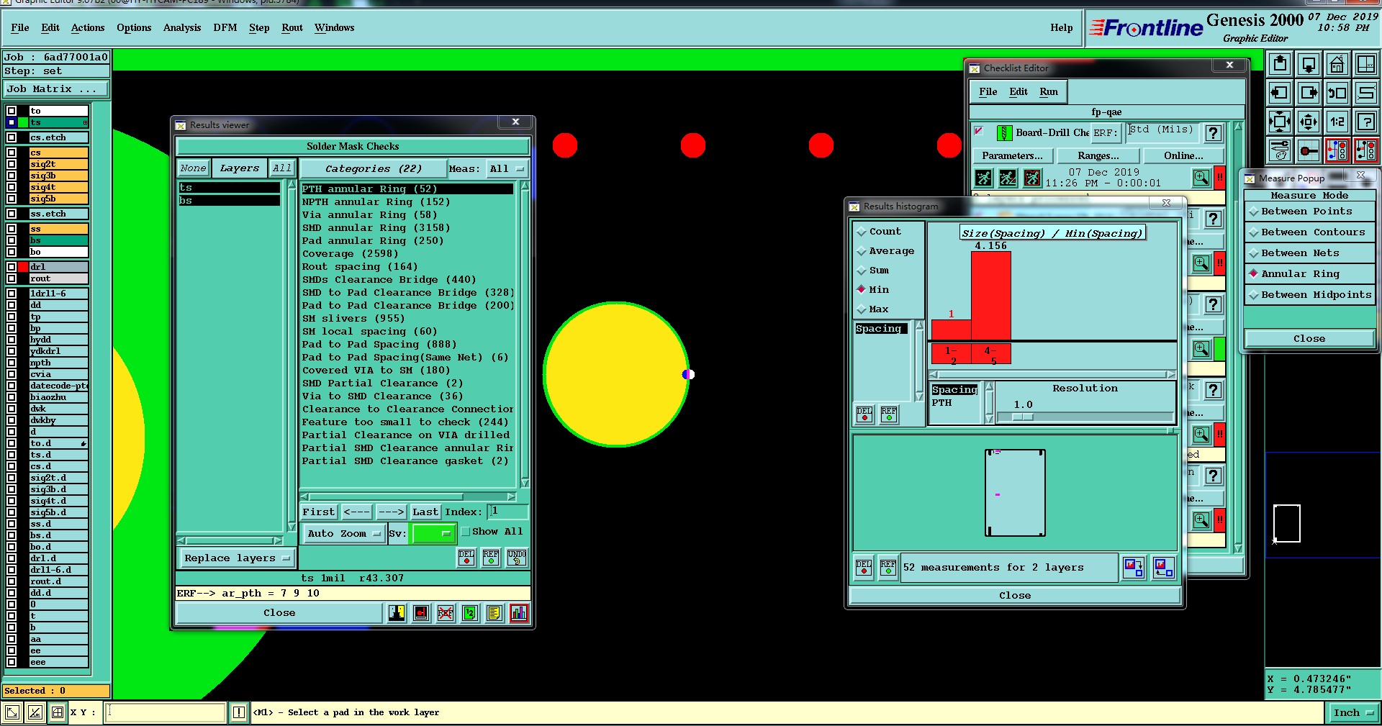Choose Between Nets measure mode

tap(1309, 253)
